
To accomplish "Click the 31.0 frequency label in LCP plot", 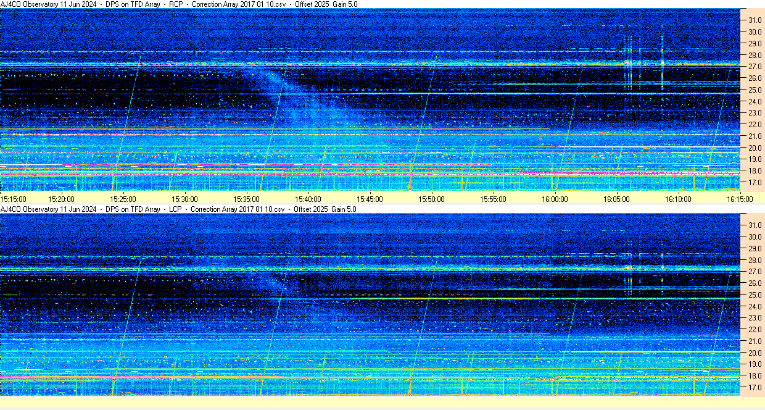I will 755,225.
